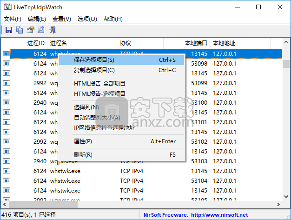Viewport: 291px width, 220px height.
Task: Click the horizontal scrollbar left arrow
Action: (5, 204)
